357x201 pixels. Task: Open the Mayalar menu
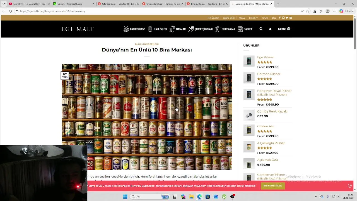(x=178, y=29)
